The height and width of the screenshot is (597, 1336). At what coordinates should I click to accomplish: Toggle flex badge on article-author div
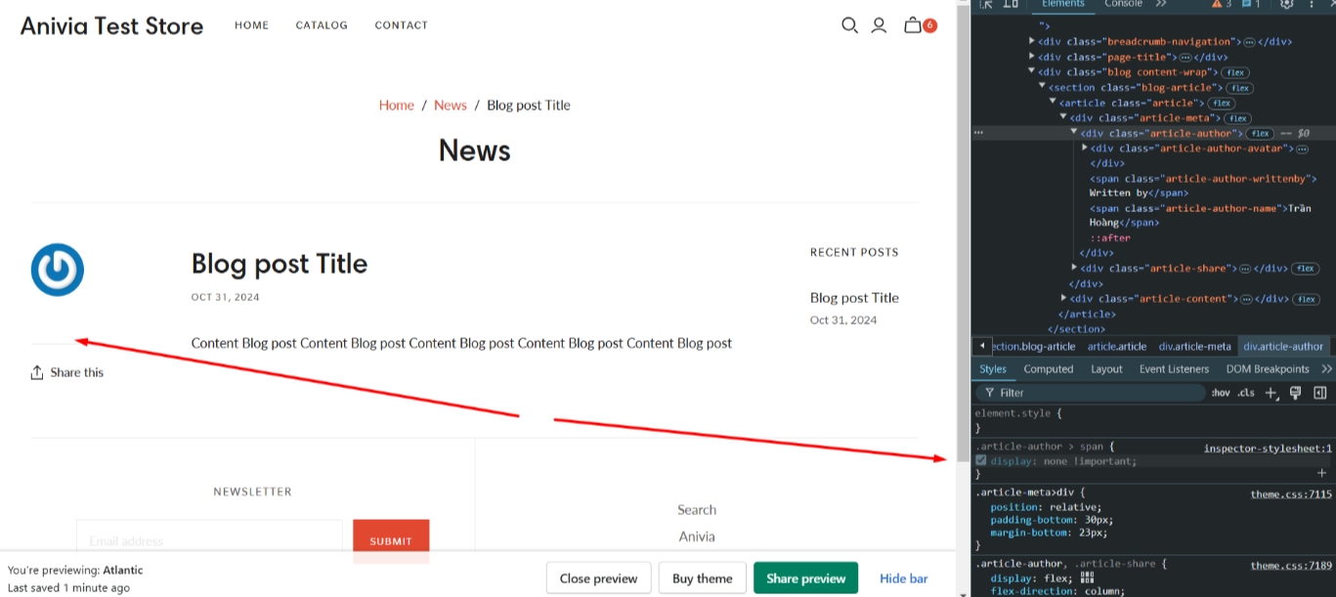point(1260,134)
